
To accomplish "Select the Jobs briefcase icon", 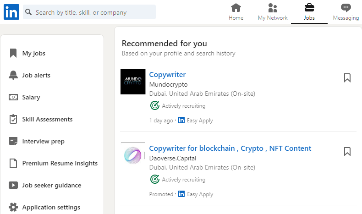I will click(309, 8).
